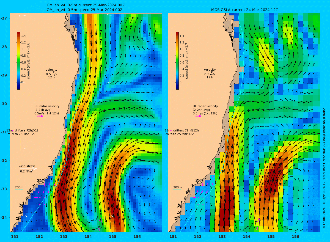This screenshot has width=330, height=242.
Task: Click '0.2 N/m2' wind stress value
Action: (27, 171)
